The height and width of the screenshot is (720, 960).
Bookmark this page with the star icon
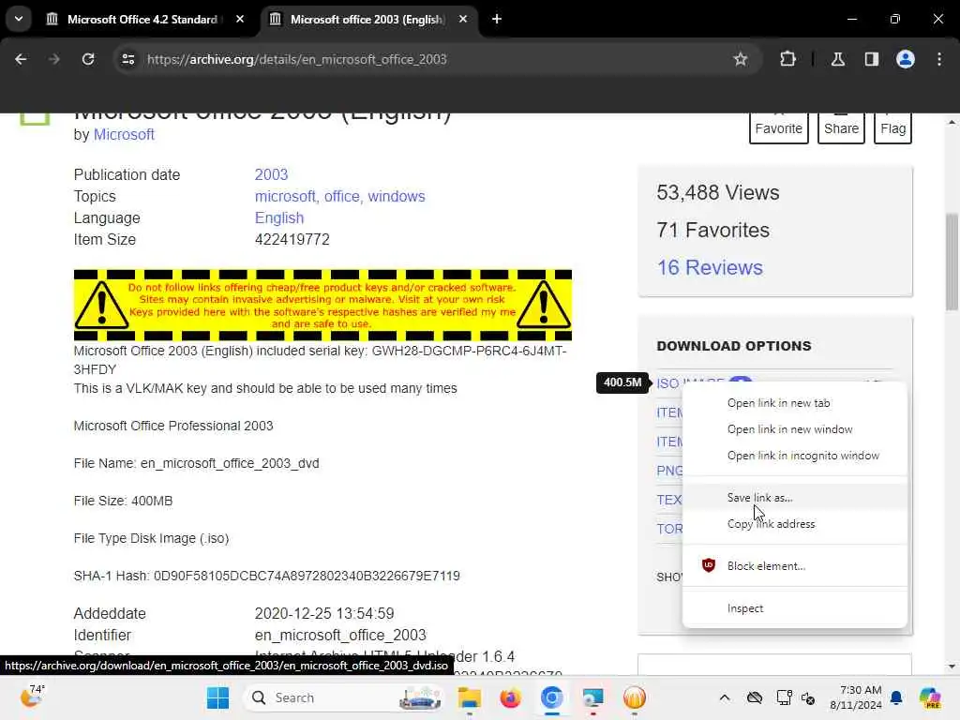[x=741, y=59]
